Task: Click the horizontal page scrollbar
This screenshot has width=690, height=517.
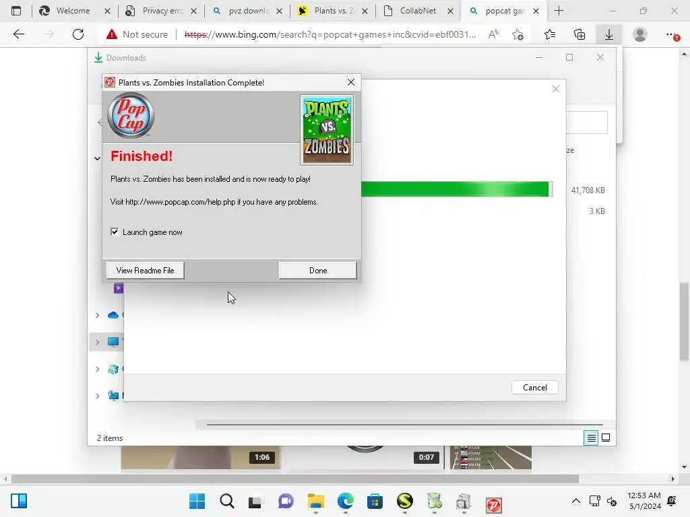Action: (295, 479)
